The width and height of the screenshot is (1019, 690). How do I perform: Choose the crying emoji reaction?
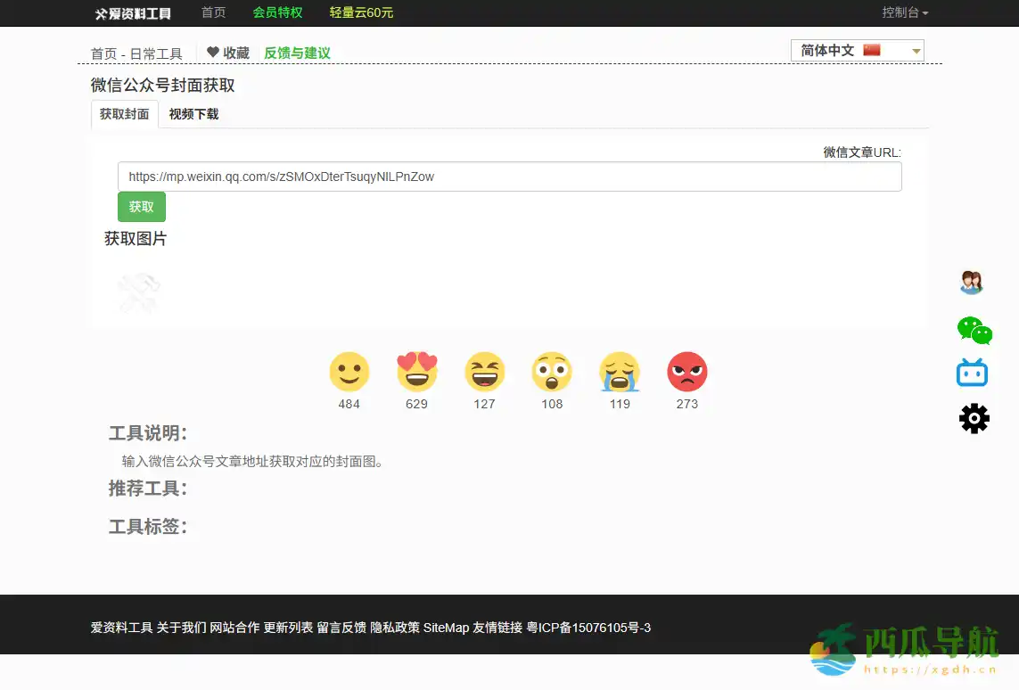click(620, 371)
